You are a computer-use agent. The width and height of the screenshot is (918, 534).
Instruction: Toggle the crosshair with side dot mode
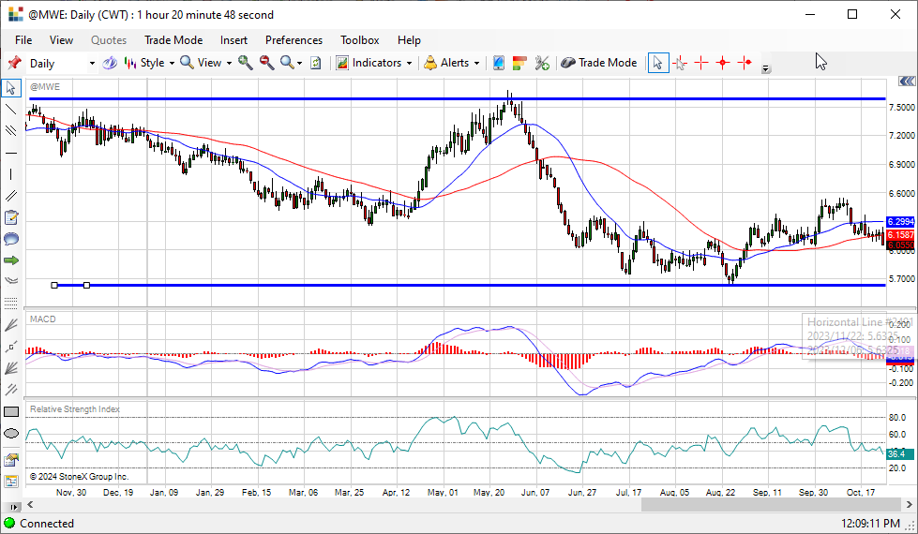point(745,63)
